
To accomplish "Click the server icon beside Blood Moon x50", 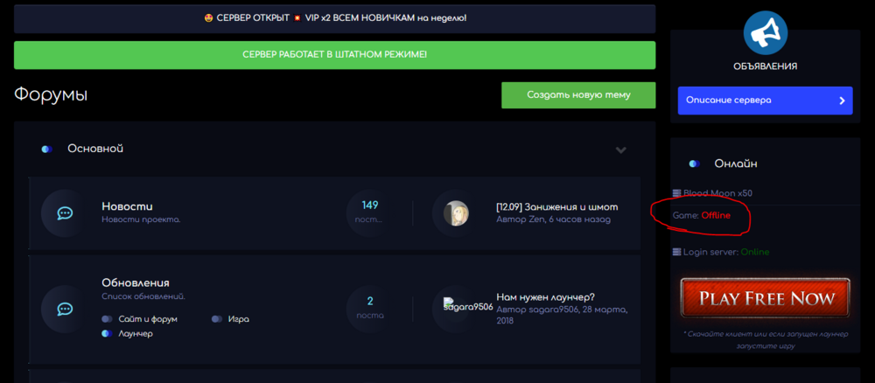I will pos(676,192).
